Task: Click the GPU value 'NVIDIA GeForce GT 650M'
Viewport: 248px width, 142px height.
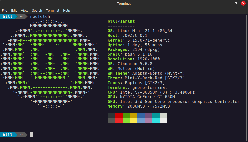Action: click(147, 97)
